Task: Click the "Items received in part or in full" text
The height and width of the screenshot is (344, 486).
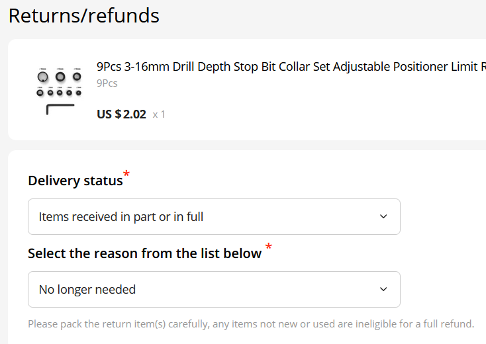Action: (x=121, y=216)
